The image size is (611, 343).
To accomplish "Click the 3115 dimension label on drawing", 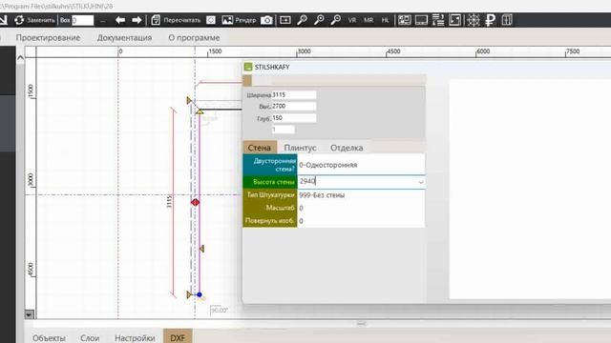I will [170, 201].
